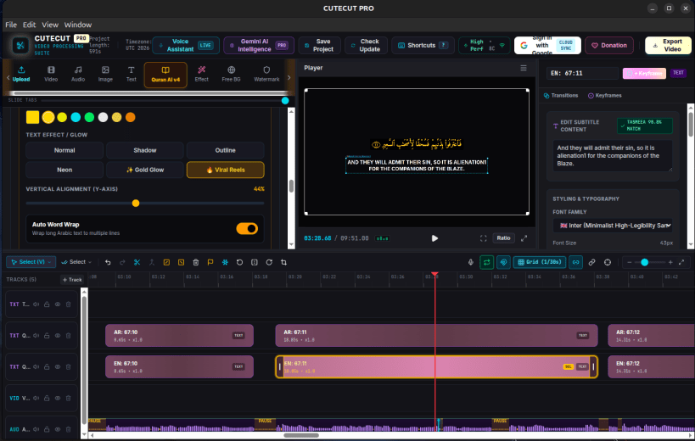Open the View menu
The image size is (695, 441).
click(50, 25)
